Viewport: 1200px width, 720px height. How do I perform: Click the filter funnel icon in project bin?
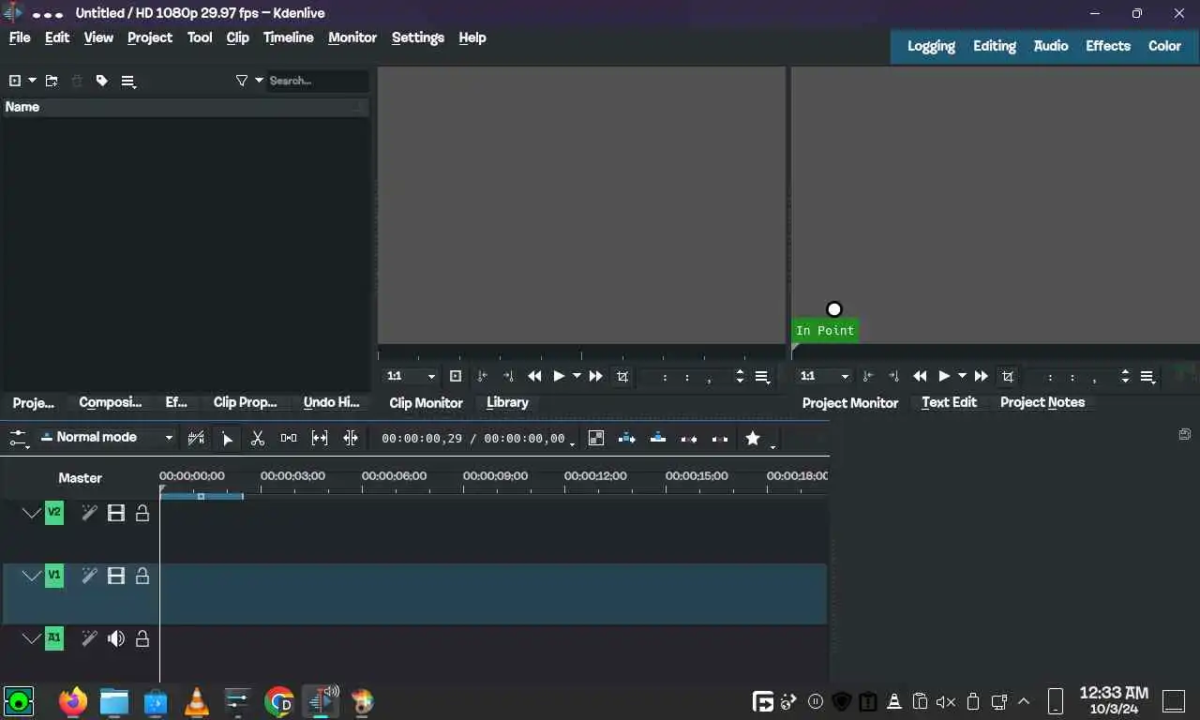pyautogui.click(x=242, y=81)
